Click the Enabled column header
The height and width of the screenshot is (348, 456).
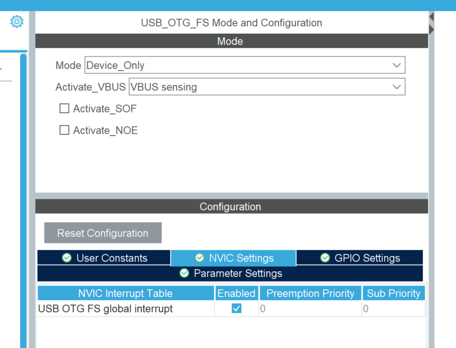[237, 293]
